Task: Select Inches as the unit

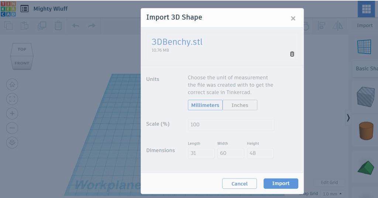Action: point(240,105)
